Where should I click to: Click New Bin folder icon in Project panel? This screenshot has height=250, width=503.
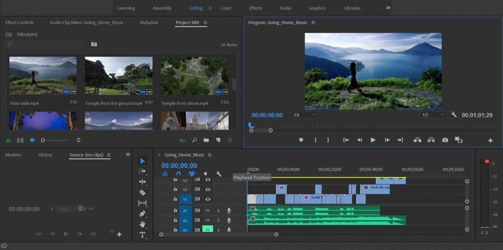click(206, 140)
